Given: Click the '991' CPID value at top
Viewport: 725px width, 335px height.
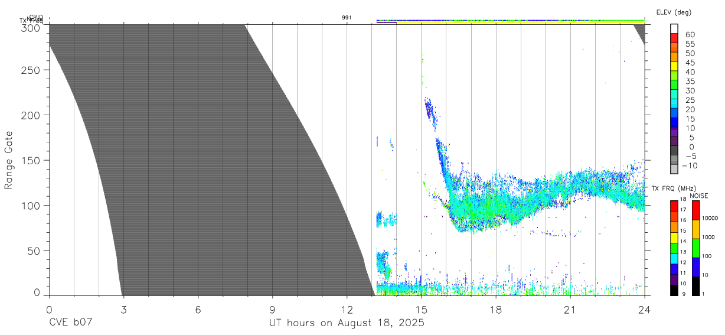Looking at the screenshot, I should coord(347,18).
